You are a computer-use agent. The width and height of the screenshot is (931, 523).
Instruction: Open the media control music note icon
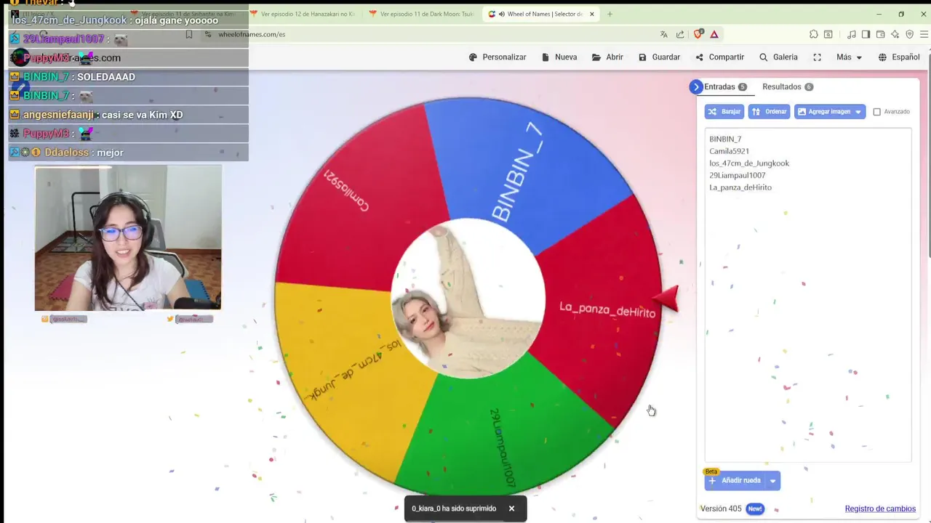(852, 34)
